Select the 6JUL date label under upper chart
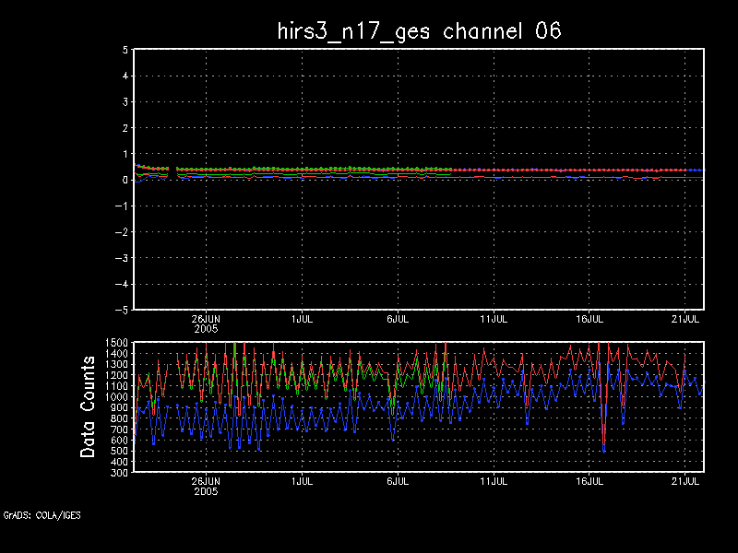 click(398, 318)
